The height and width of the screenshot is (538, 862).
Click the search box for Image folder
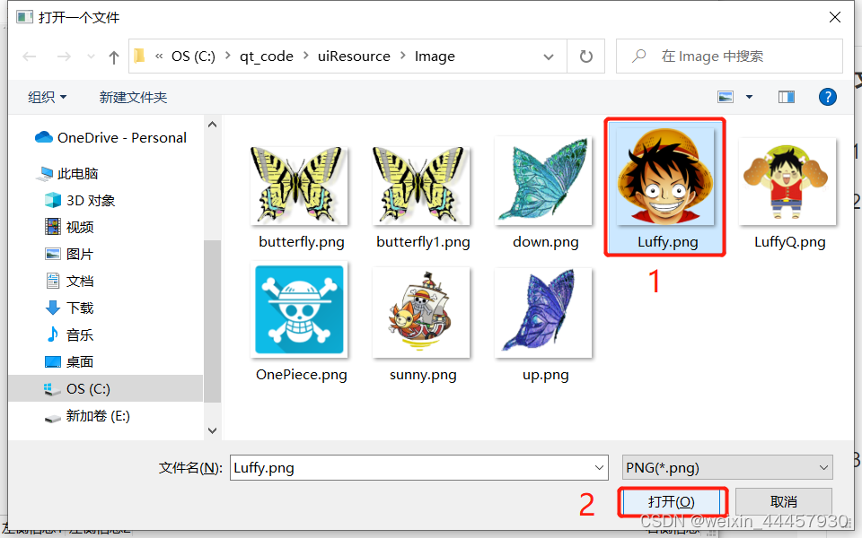(x=729, y=56)
